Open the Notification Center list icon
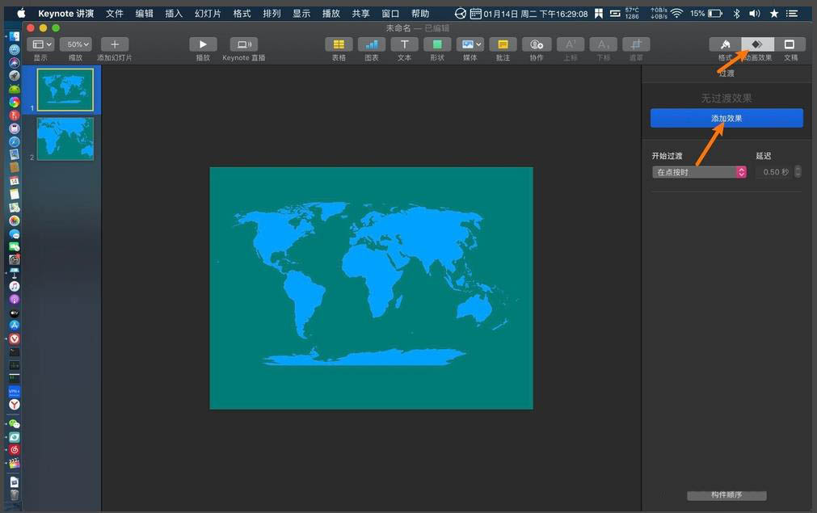Image resolution: width=817 pixels, height=513 pixels. (792, 14)
